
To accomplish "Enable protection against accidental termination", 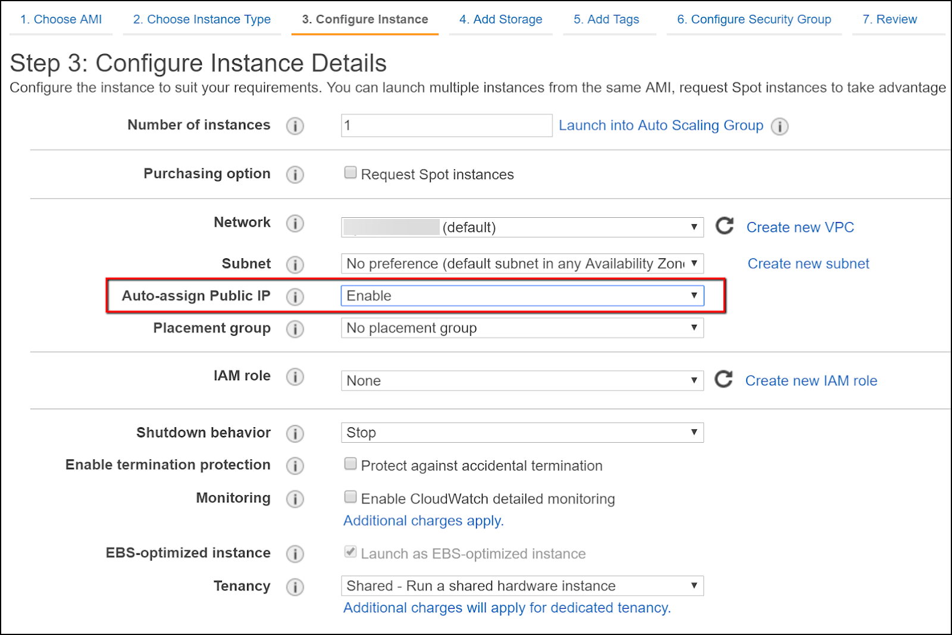I will (350, 463).
